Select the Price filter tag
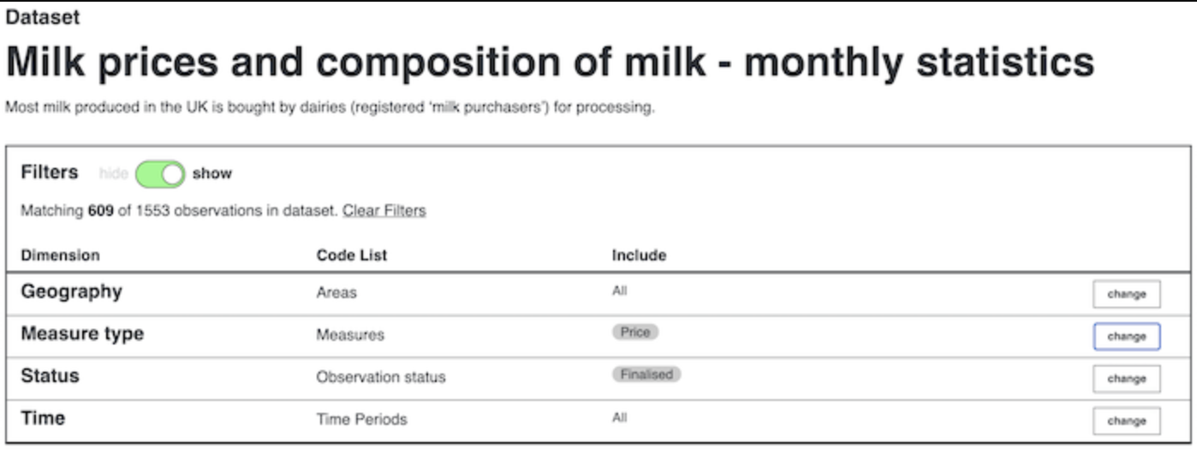The image size is (1197, 454). click(635, 332)
